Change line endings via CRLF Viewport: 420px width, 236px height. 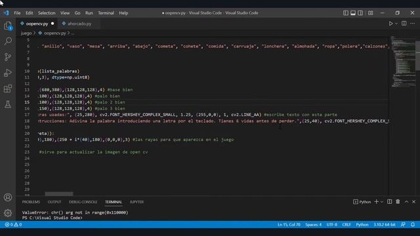click(x=346, y=224)
